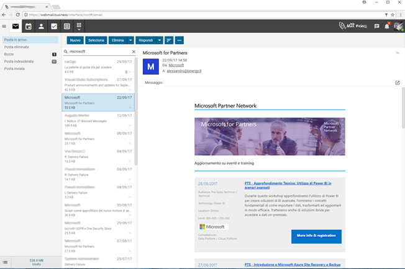The height and width of the screenshot is (269, 405).
Task: Open the GDPR One Security Story email
Action: click(98, 228)
